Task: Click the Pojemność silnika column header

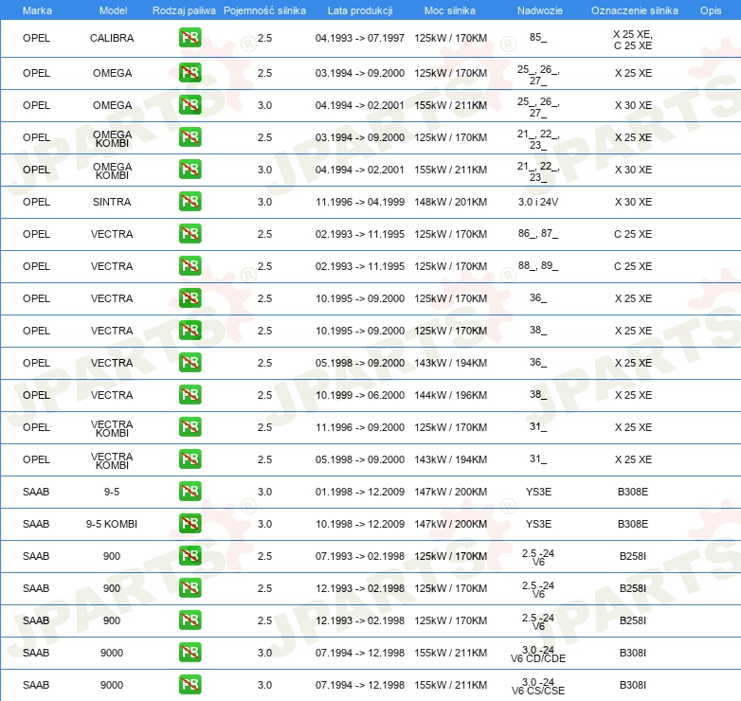Action: pyautogui.click(x=264, y=10)
